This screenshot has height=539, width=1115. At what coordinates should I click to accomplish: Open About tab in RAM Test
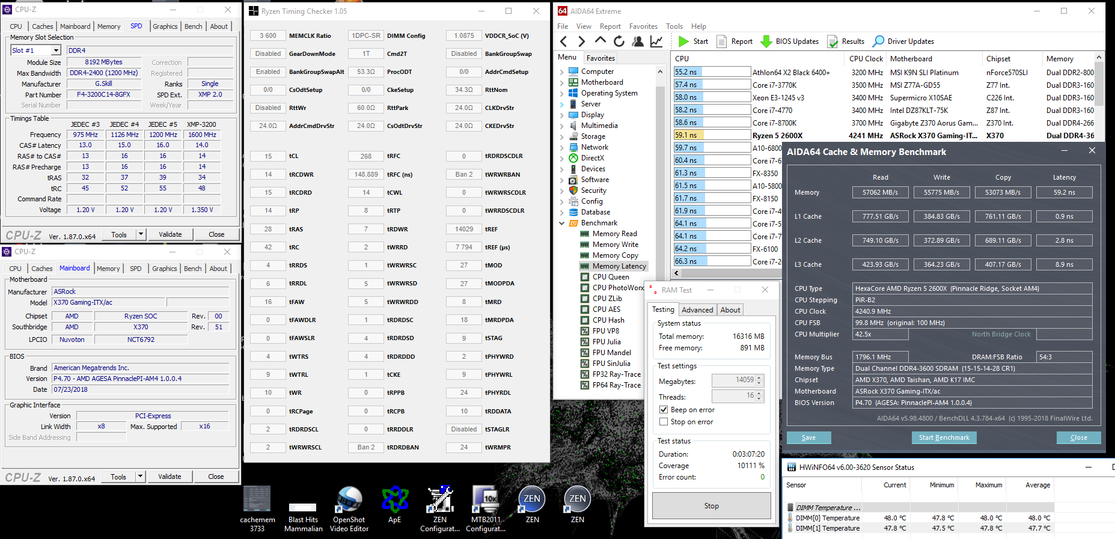click(730, 310)
